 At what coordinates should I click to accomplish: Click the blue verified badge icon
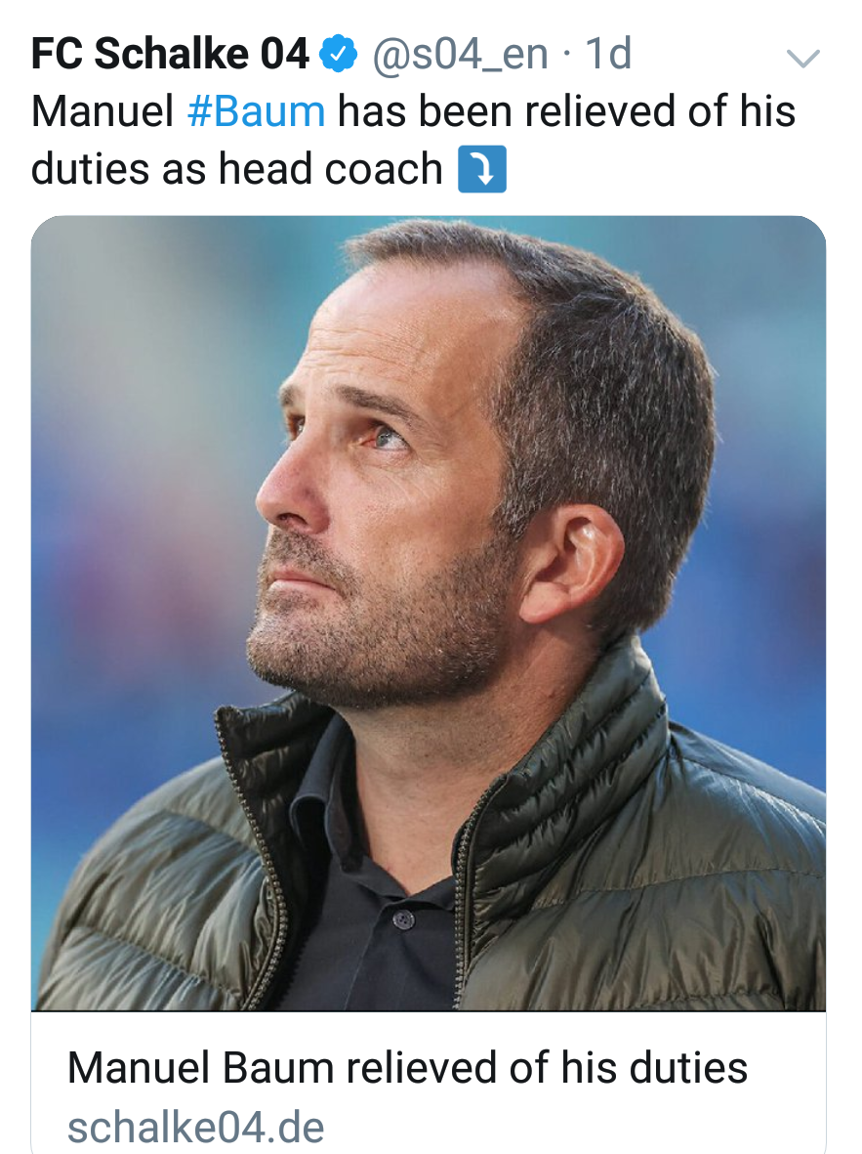[x=338, y=54]
